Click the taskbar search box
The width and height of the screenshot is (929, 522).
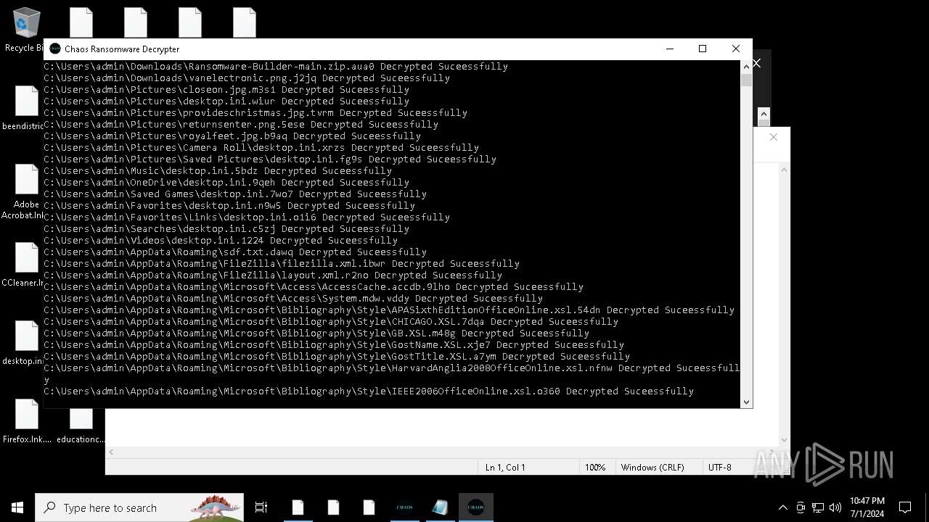(141, 507)
